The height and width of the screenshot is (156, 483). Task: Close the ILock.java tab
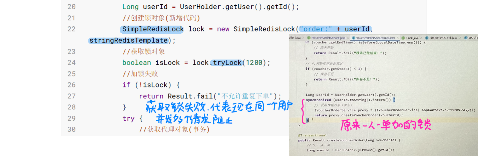pos(421,38)
